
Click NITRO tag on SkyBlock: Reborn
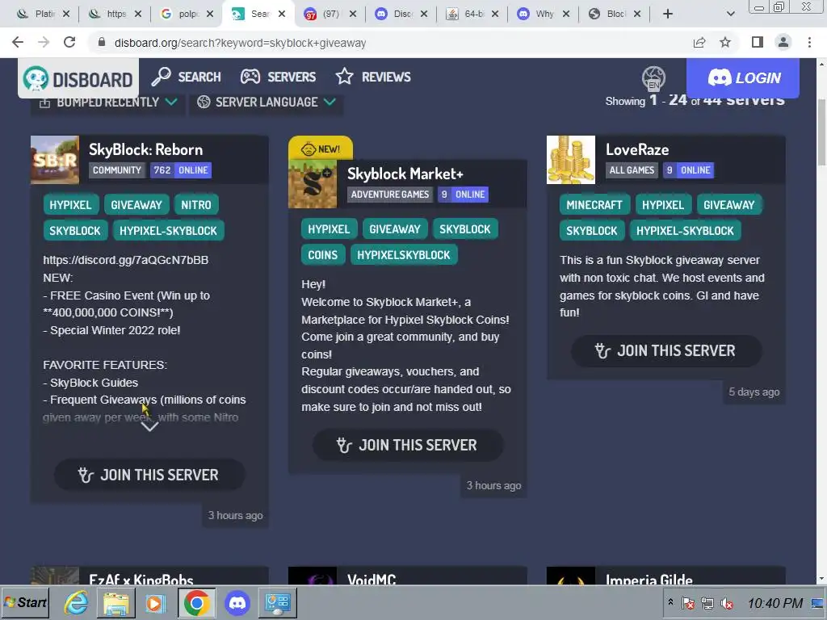tap(196, 205)
